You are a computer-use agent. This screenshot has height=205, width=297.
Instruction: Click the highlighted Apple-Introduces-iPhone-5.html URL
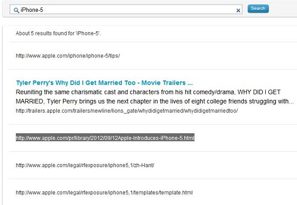coord(105,138)
